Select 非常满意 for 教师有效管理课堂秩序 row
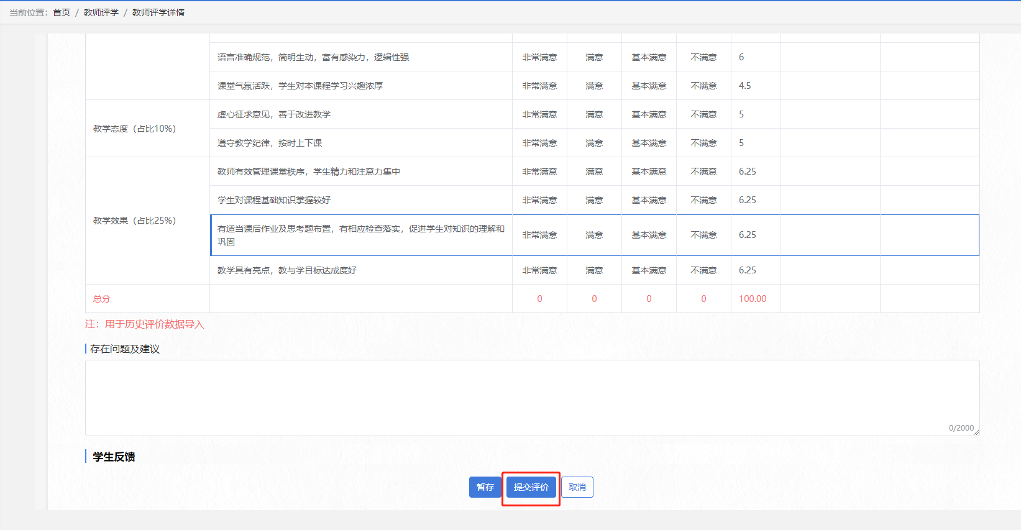Viewport: 1021px width, 530px height. (539, 171)
